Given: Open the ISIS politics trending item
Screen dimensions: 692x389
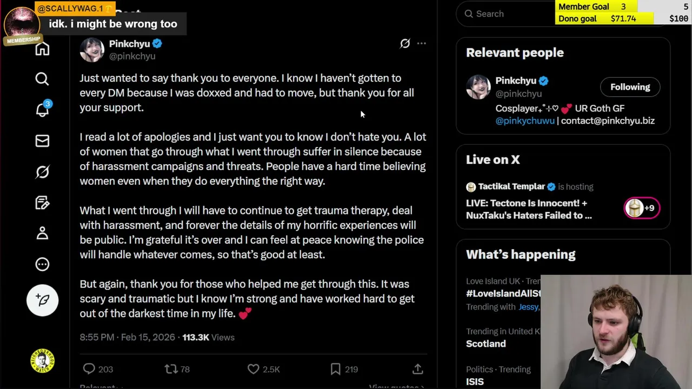Looking at the screenshot, I should pyautogui.click(x=475, y=381).
